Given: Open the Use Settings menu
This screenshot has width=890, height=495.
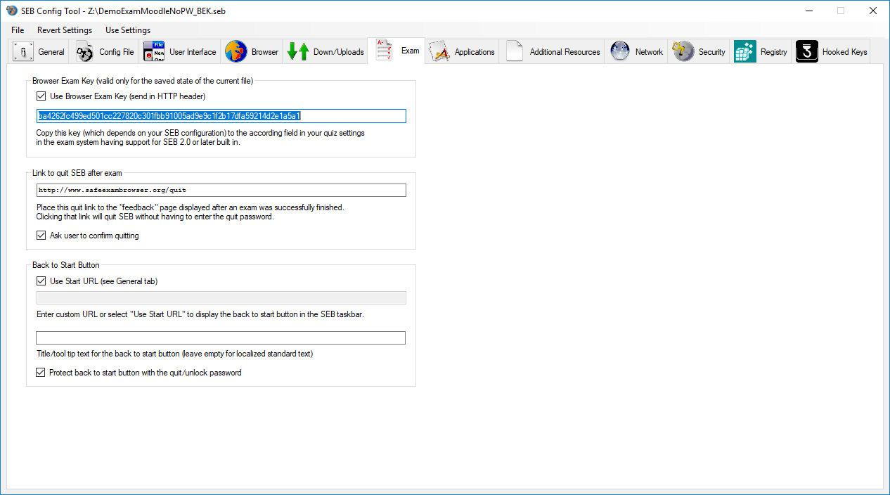Looking at the screenshot, I should click(128, 30).
